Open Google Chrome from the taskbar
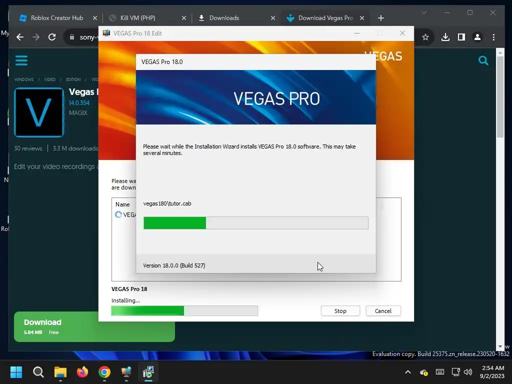This screenshot has height=384, width=512. pos(104,372)
